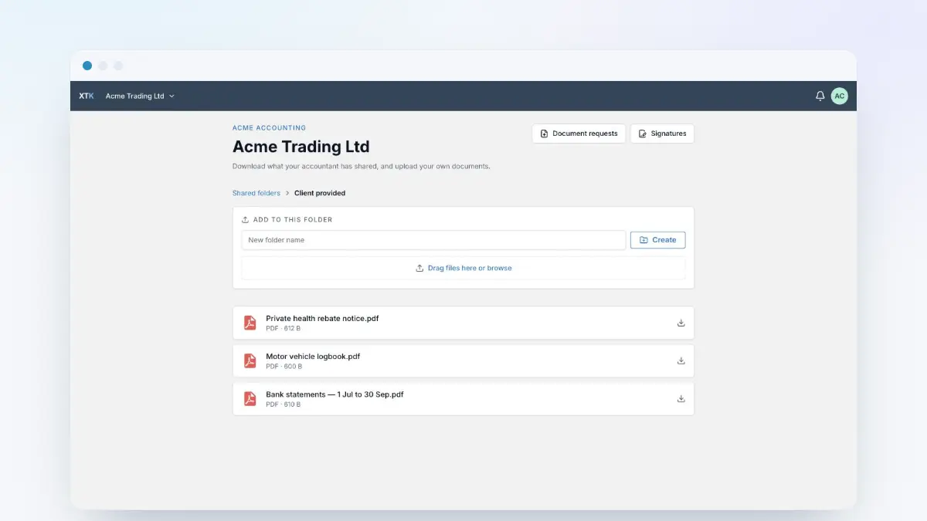Image resolution: width=927 pixels, height=521 pixels.
Task: Focus the New folder name field
Action: (x=433, y=240)
